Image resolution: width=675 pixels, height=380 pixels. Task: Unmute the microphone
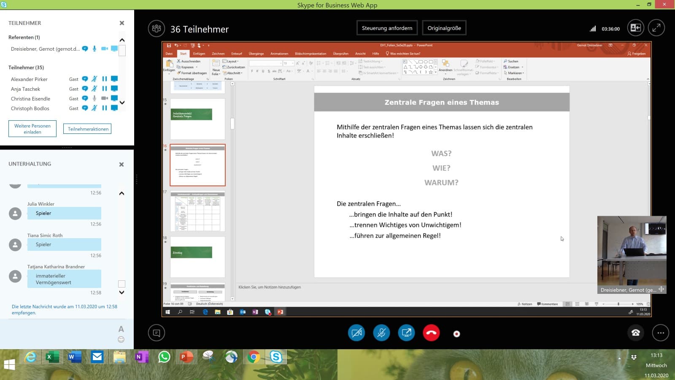tap(381, 333)
